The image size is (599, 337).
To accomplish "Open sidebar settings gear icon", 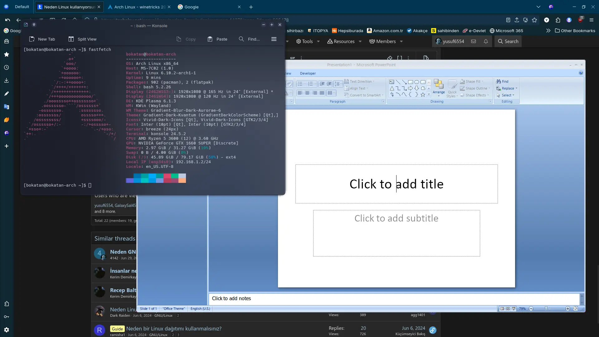I will 7,330.
